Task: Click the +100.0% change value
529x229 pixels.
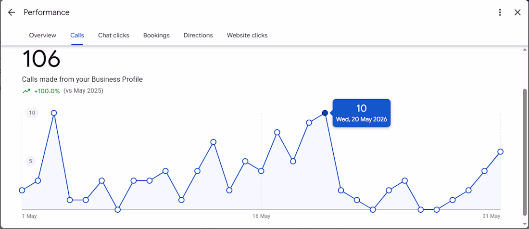Action: (x=47, y=91)
